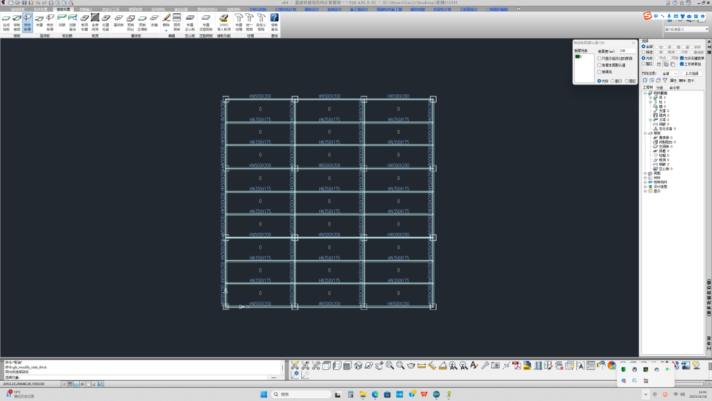The height and width of the screenshot is (401, 712).
Task: Click the wrench settings icon in bottom toolbar
Action: [x=485, y=365]
